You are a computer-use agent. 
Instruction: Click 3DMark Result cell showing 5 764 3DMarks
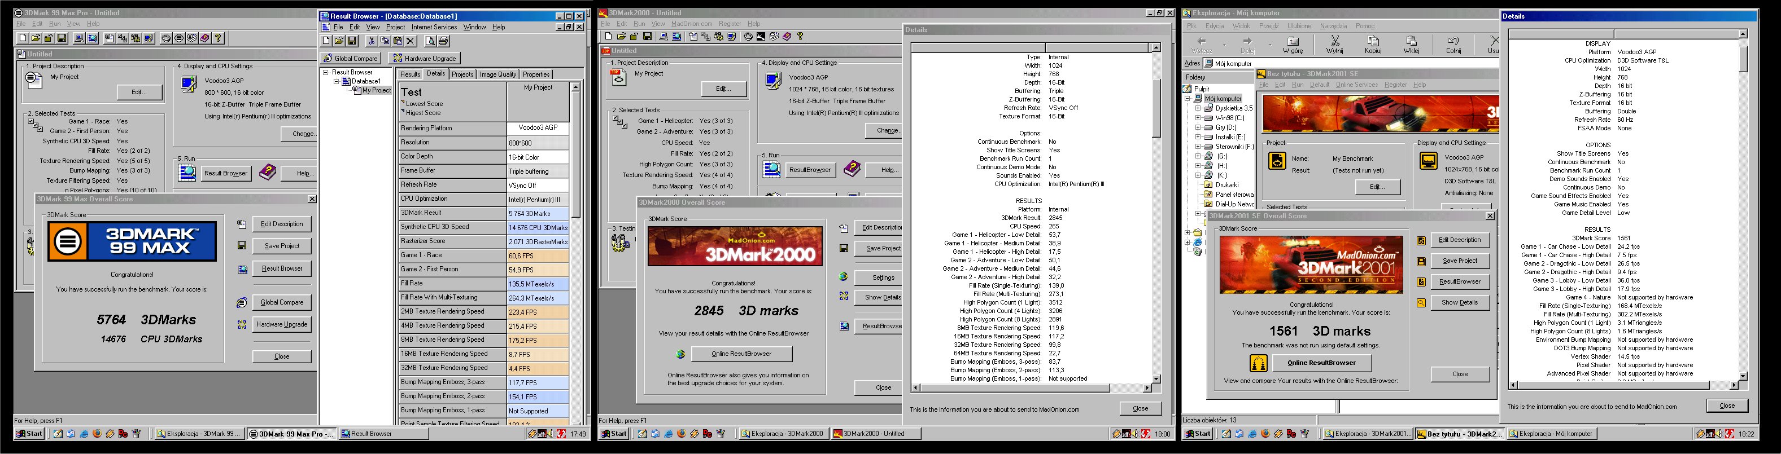coord(538,213)
